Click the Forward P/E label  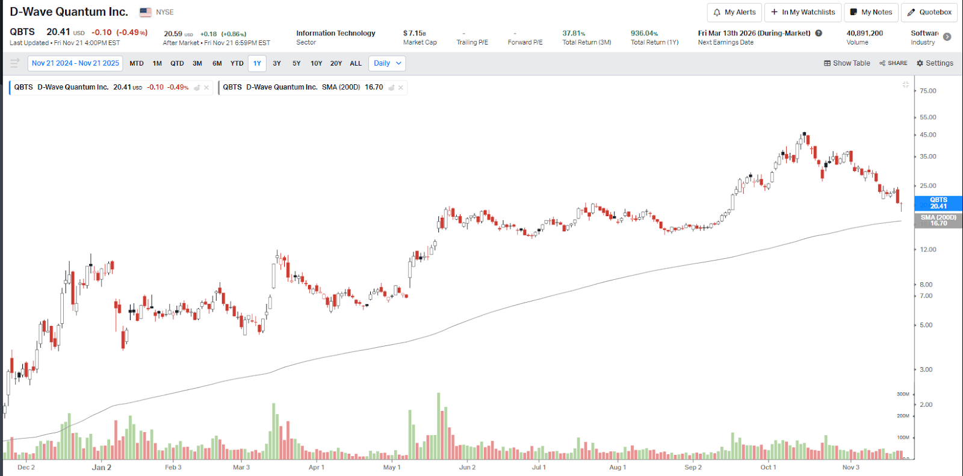[525, 42]
